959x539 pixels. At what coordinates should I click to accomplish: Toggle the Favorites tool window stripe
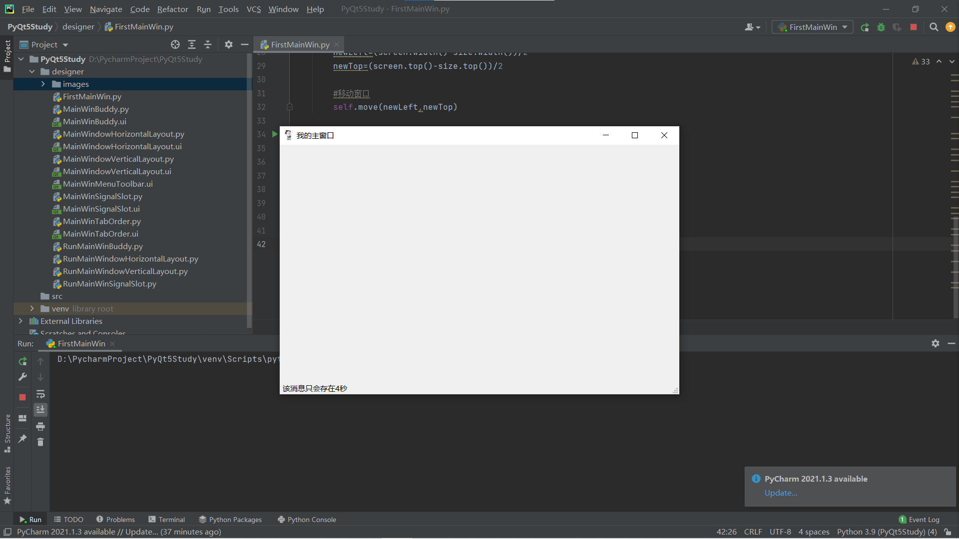(x=7, y=486)
